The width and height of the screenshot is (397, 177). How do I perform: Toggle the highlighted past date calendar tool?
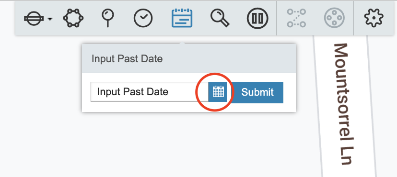[x=182, y=18]
